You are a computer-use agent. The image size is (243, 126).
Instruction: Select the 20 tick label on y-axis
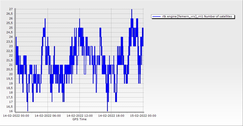pos(11,74)
